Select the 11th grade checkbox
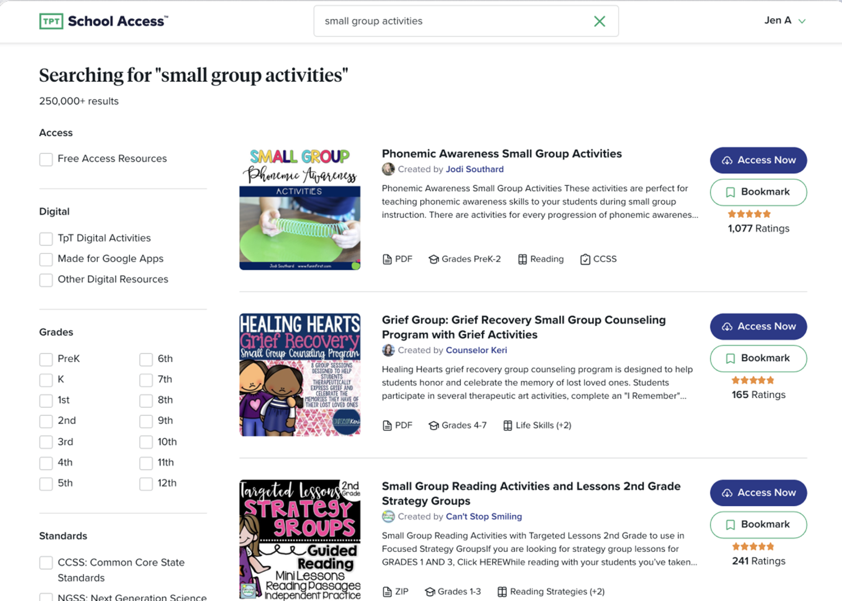 click(x=146, y=463)
